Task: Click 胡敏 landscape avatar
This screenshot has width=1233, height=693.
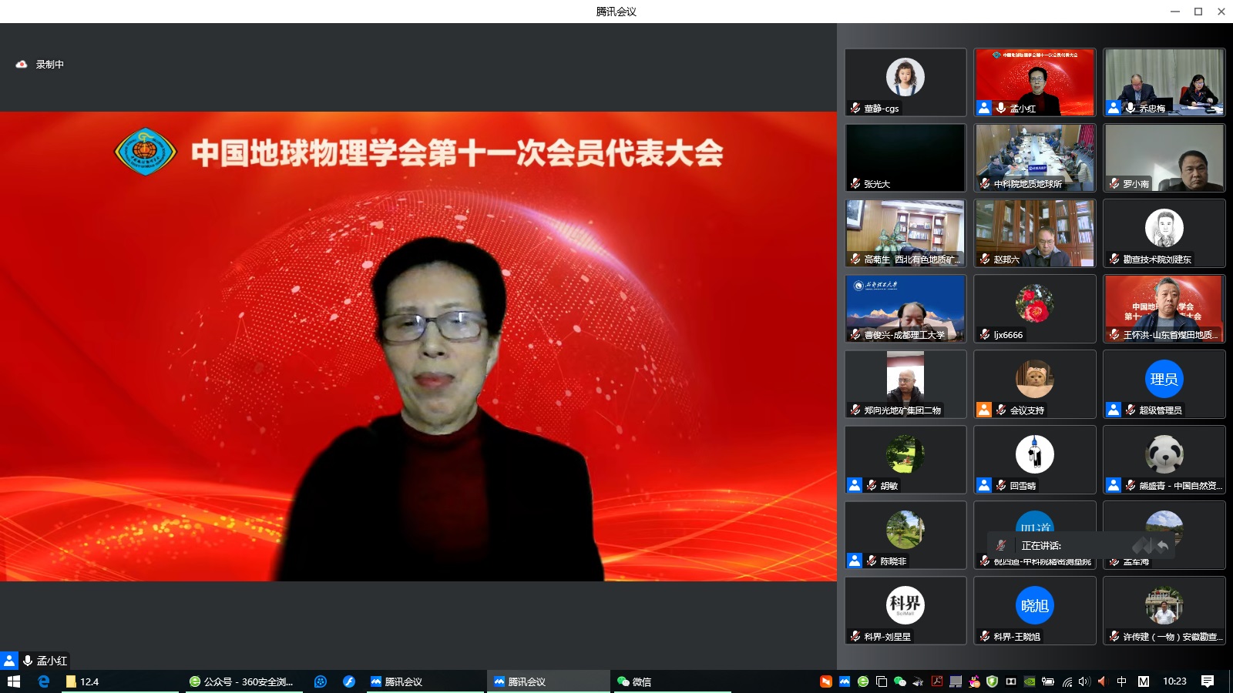Action: coord(905,454)
